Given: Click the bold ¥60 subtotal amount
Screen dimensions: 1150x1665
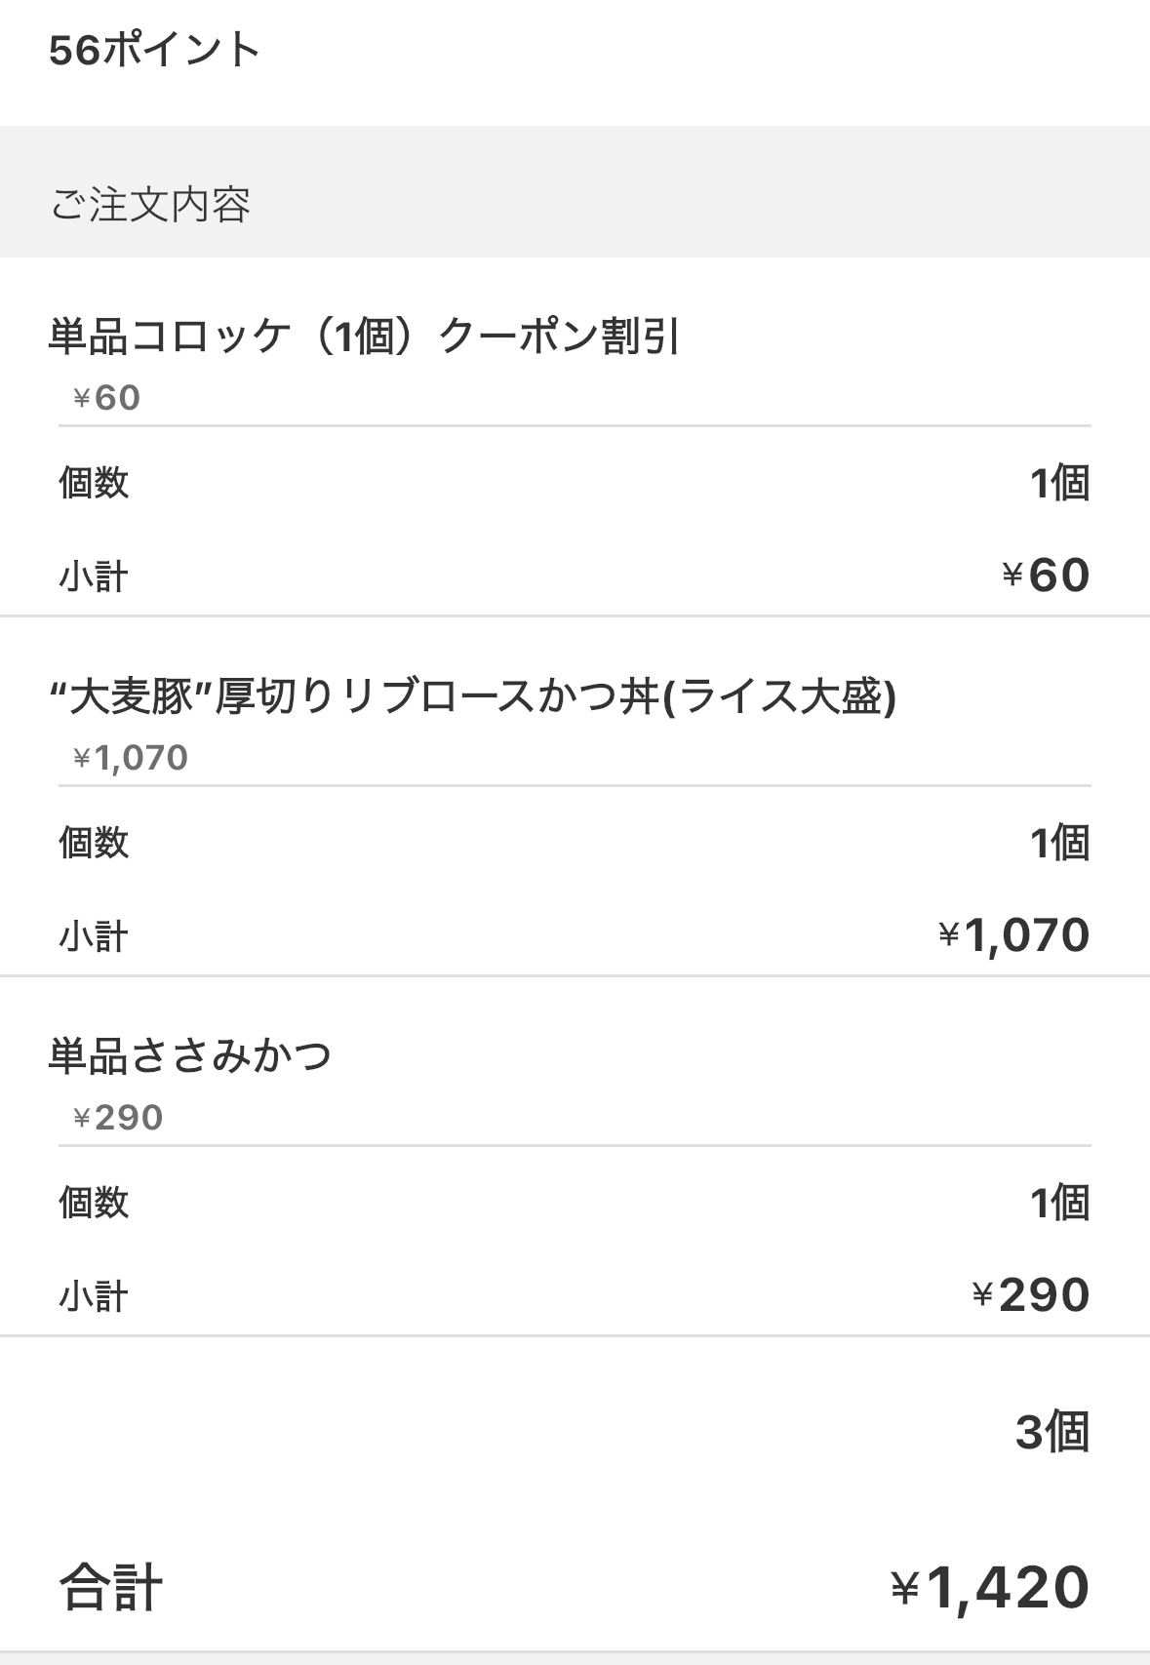Looking at the screenshot, I should click(x=1046, y=575).
